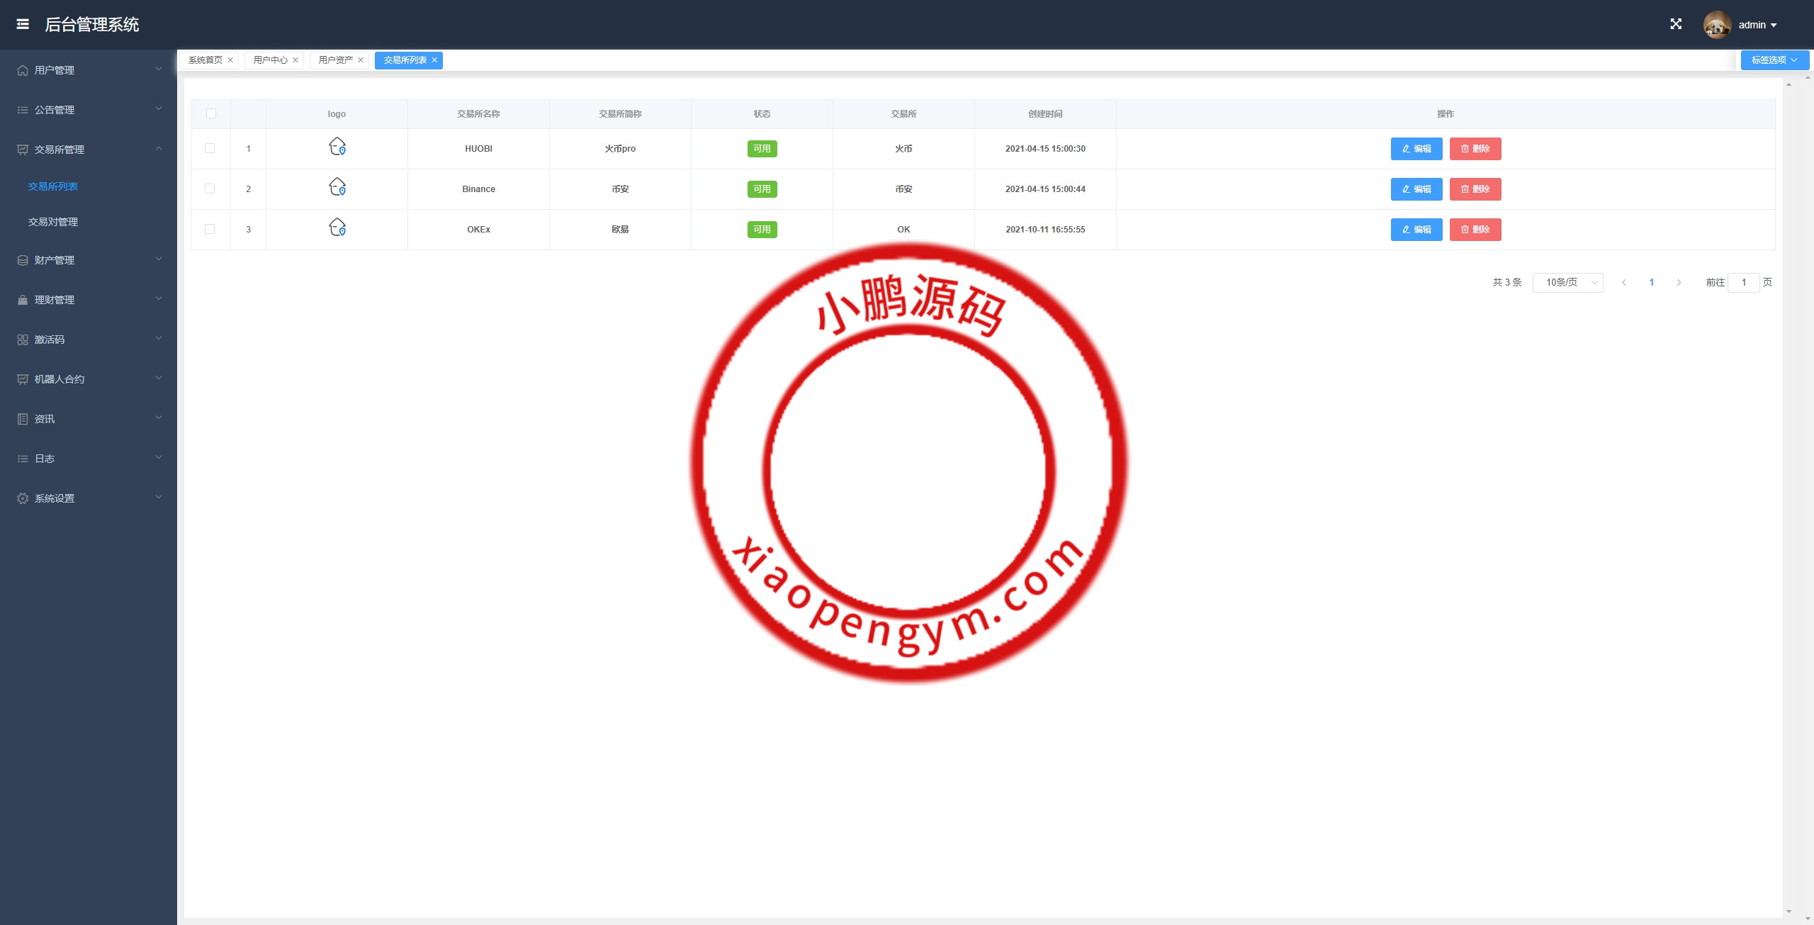Open the 10条/页 page size dropdown

(x=1567, y=283)
